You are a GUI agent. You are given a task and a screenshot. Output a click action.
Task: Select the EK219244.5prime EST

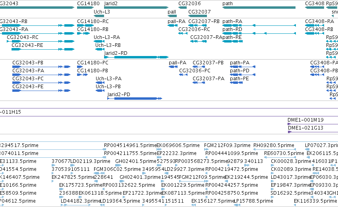click(x=246, y=177)
